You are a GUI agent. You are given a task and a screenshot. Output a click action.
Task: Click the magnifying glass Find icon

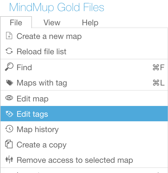tap(9, 67)
